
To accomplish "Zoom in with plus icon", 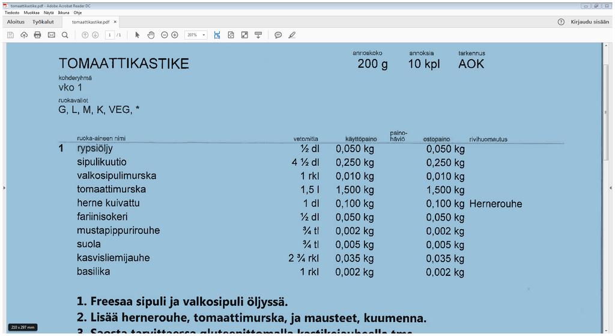I will 175,35.
